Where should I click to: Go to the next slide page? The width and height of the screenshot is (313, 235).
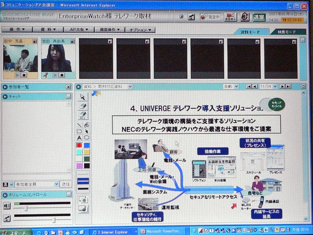tap(282, 87)
